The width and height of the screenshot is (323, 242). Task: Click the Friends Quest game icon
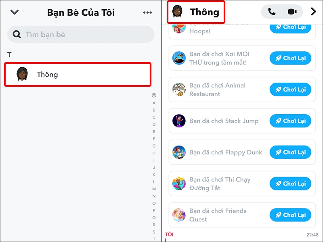tap(179, 215)
